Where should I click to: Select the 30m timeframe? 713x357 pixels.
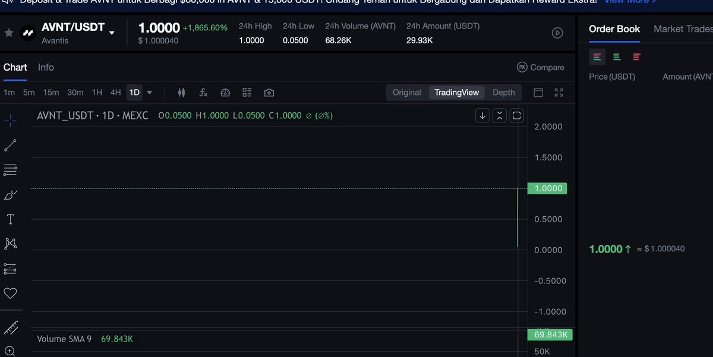75,93
